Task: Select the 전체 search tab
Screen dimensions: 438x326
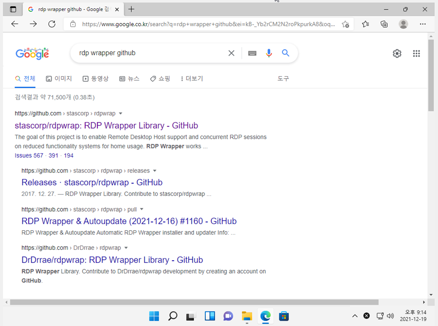Action: 25,79
